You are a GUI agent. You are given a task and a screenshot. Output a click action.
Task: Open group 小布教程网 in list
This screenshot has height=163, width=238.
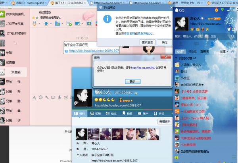tap(204, 145)
